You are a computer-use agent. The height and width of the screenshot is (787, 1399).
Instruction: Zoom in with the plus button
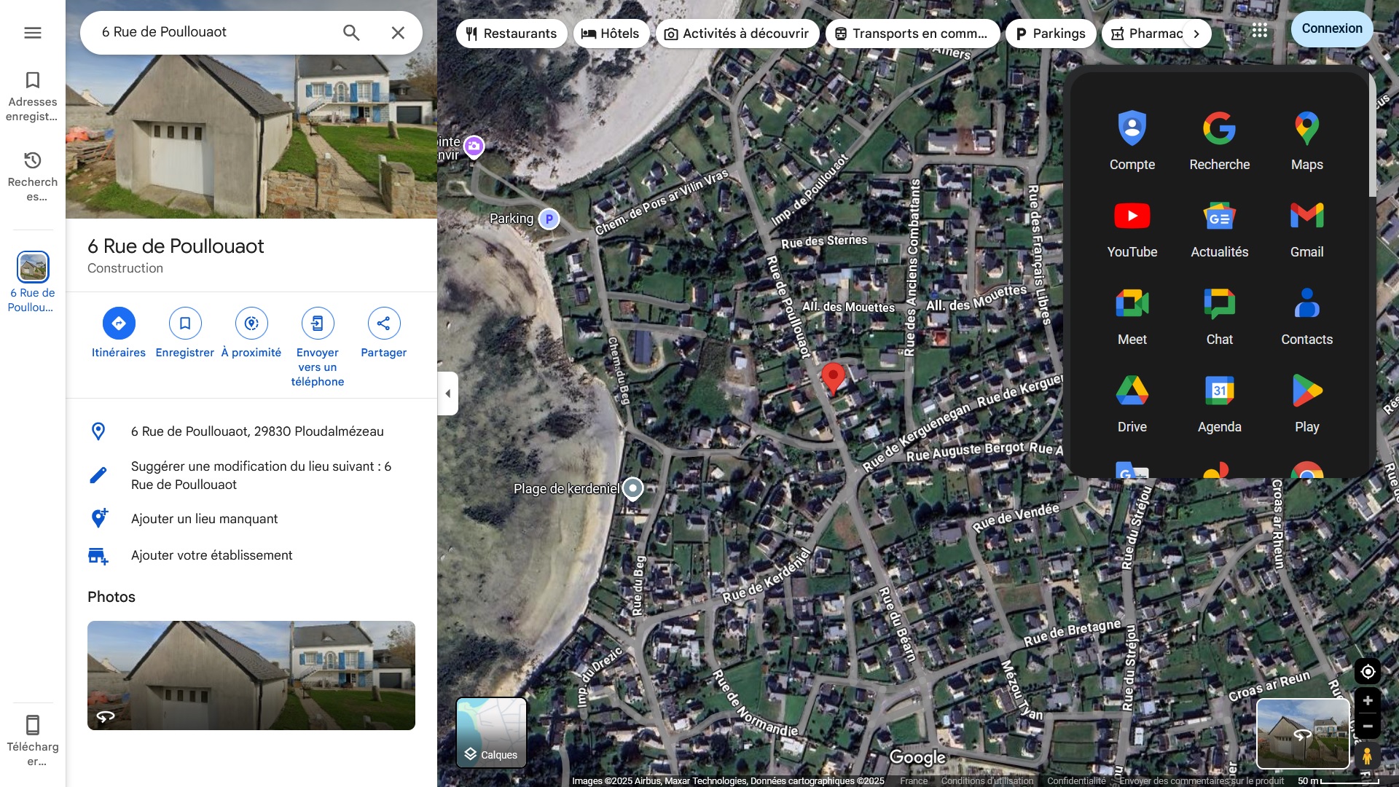tap(1368, 701)
